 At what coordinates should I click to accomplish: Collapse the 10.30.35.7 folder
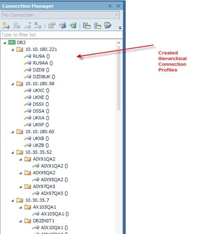(12, 200)
